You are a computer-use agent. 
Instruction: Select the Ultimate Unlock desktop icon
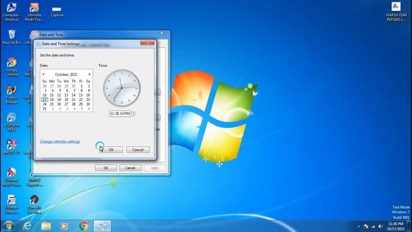(x=12, y=204)
